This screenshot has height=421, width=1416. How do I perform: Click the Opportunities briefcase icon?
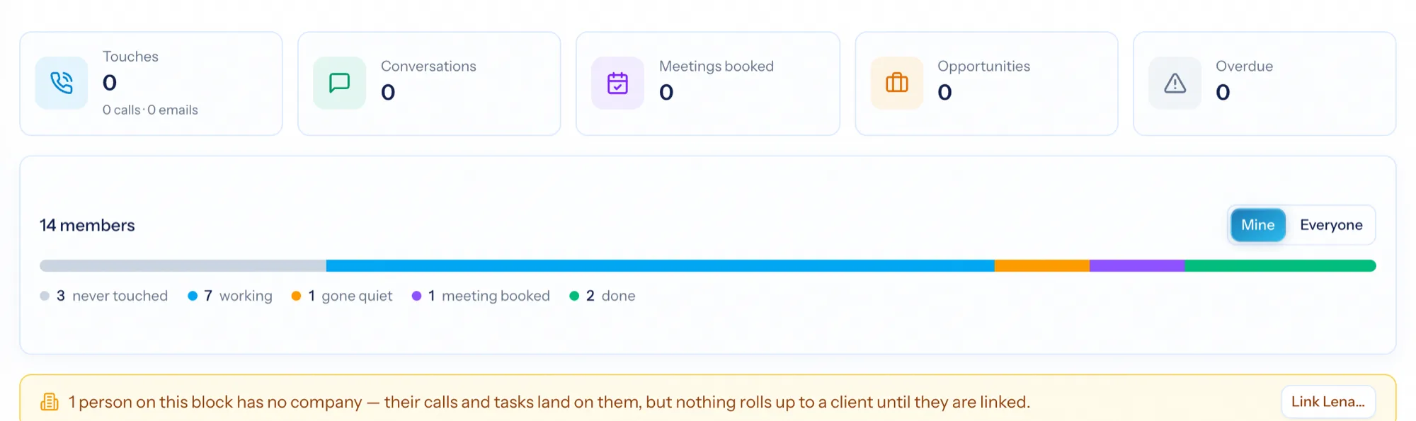point(897,83)
